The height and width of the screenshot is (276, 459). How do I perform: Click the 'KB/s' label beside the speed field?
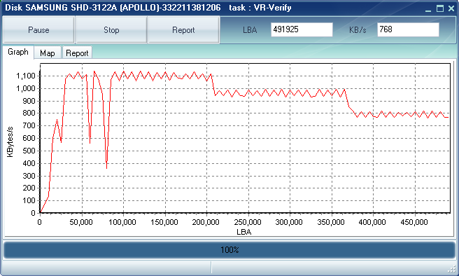tap(358, 30)
